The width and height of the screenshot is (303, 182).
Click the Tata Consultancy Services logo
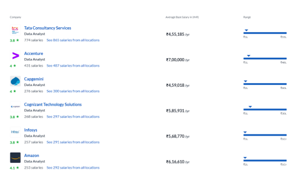[x=15, y=30]
